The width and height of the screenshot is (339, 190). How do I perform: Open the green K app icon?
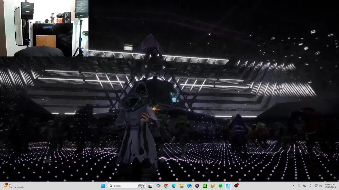205,186
